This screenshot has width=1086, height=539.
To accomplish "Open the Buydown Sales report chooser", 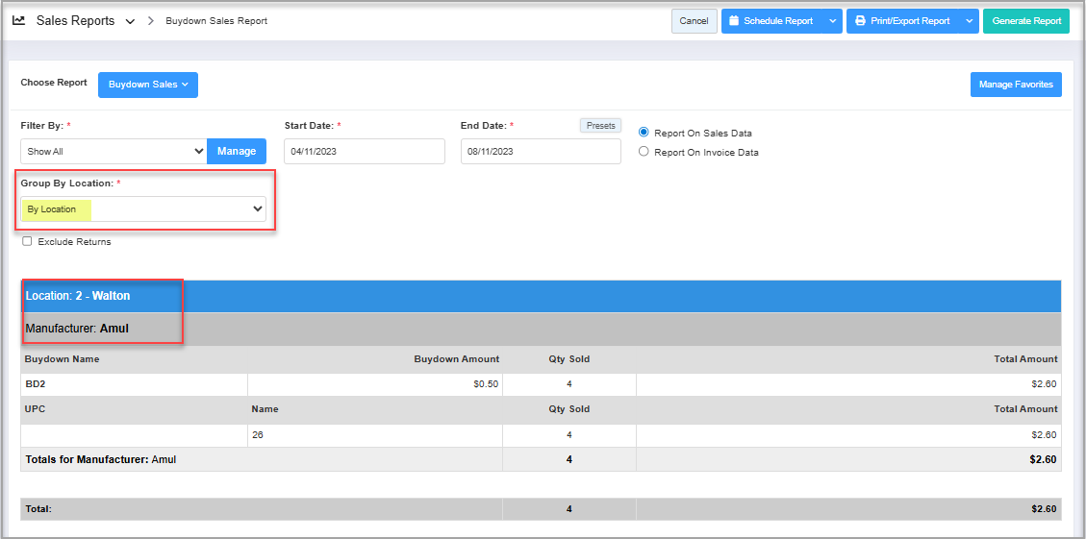I will click(x=148, y=85).
